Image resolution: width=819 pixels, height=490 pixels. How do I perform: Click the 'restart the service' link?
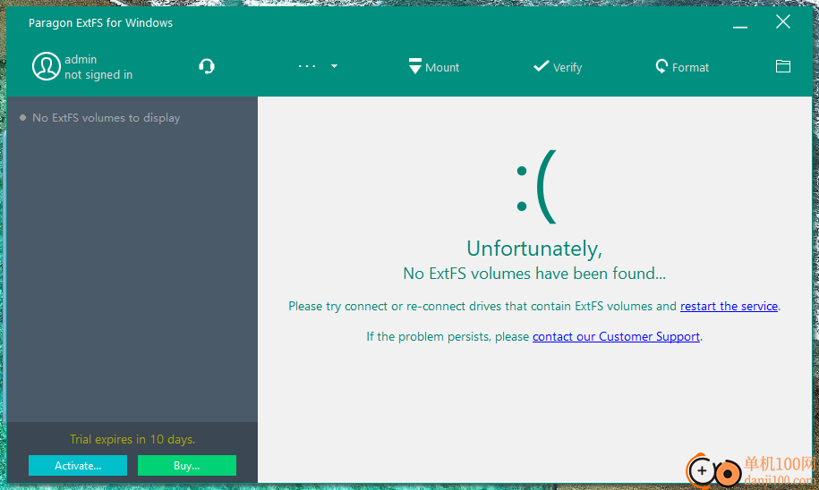[x=729, y=307]
